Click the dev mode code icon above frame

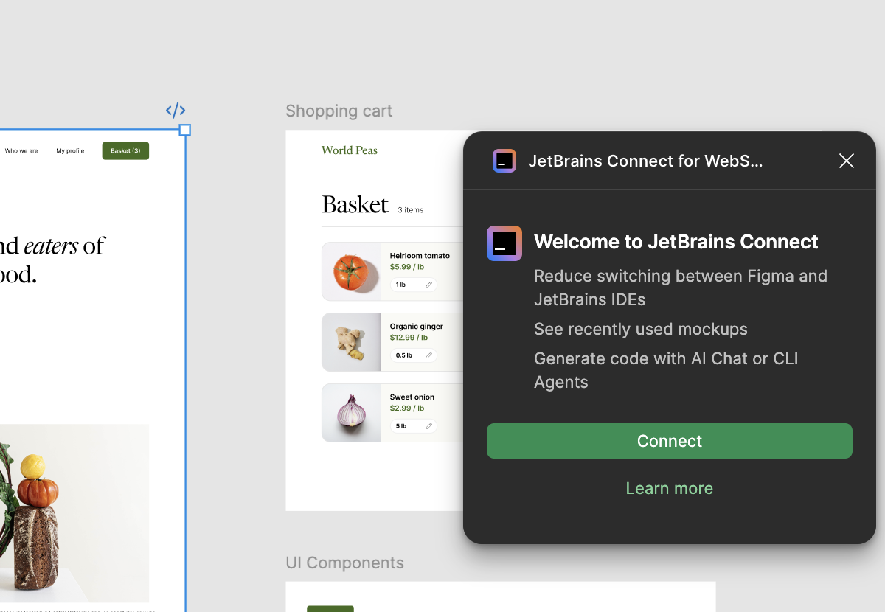coord(176,111)
